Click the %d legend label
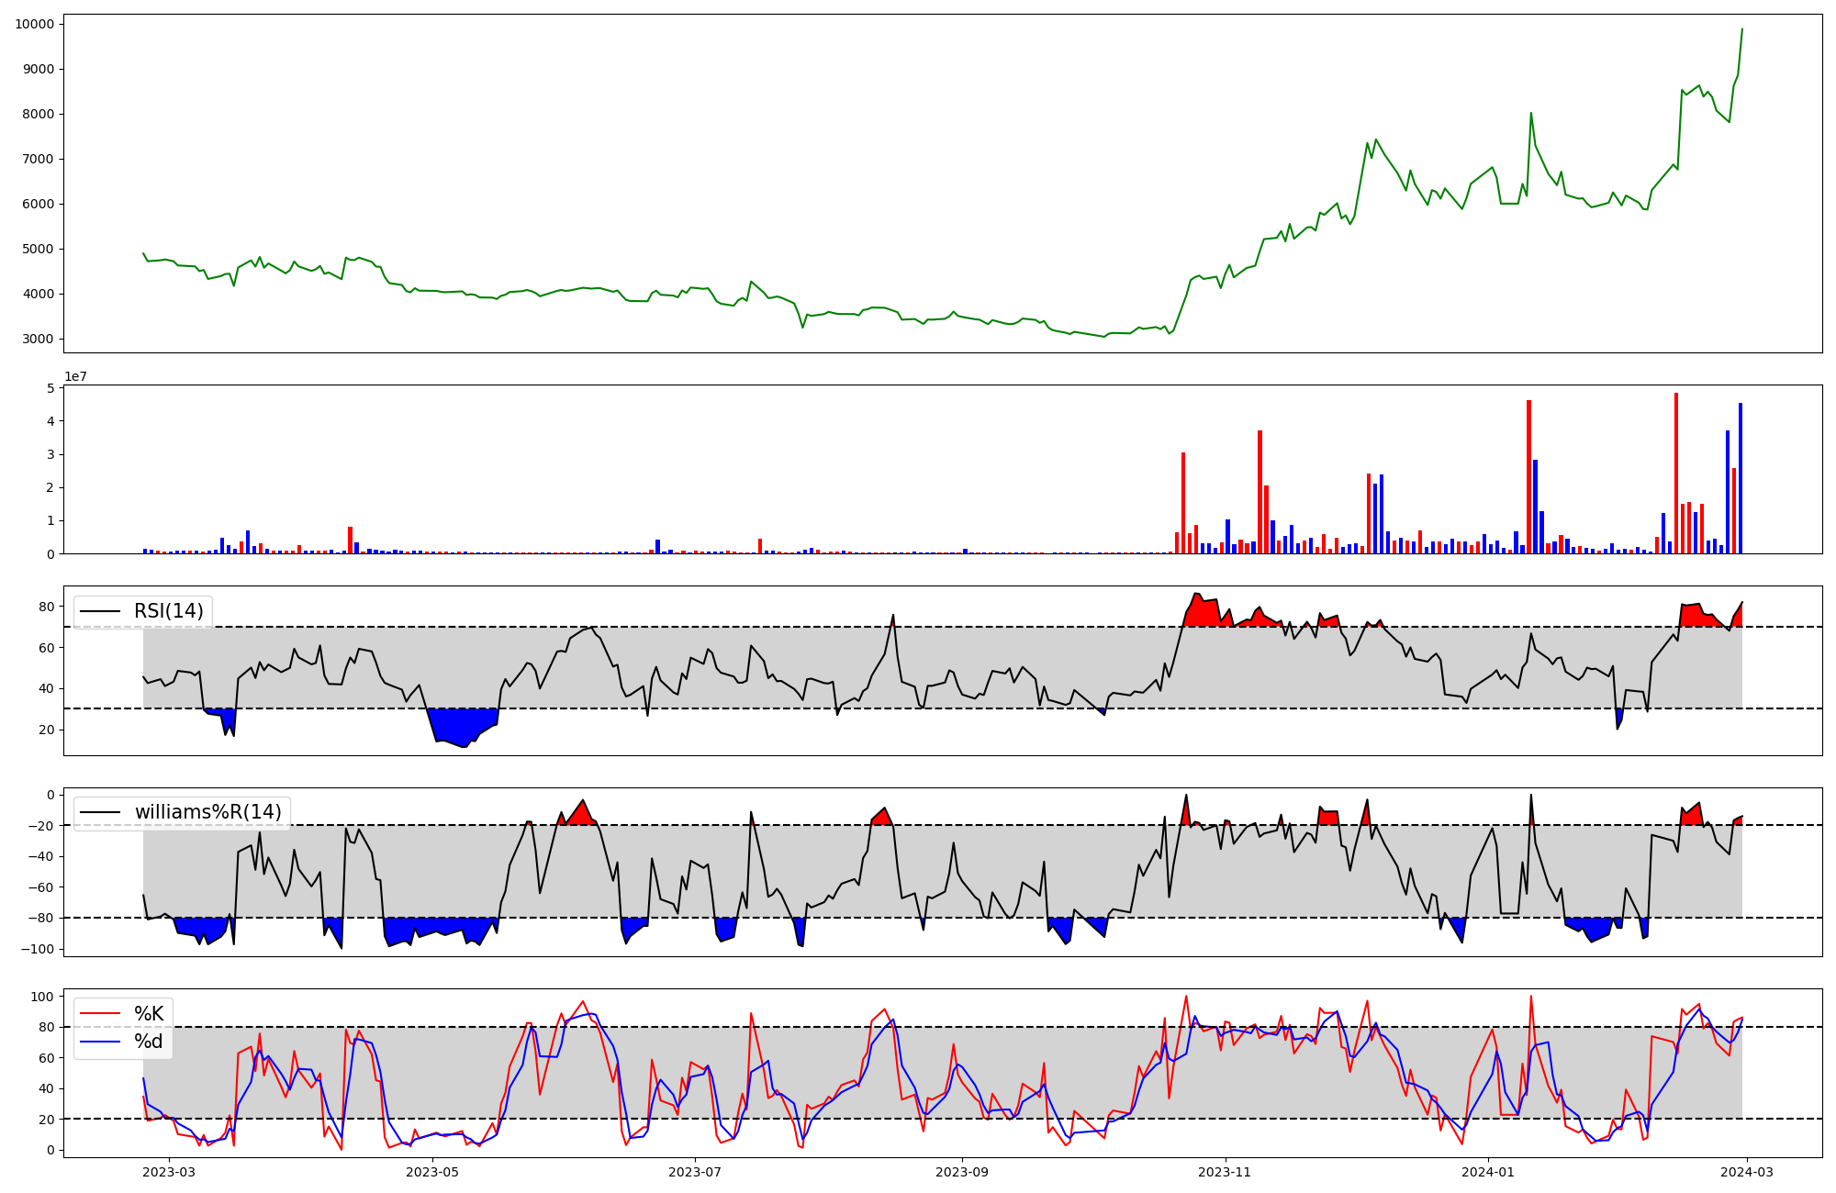This screenshot has width=1836, height=1193. point(149,1041)
